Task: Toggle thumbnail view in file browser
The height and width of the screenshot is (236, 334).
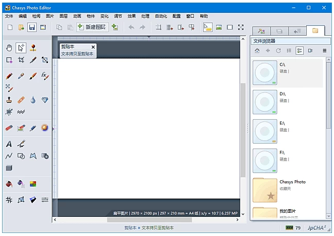Action: pyautogui.click(x=299, y=51)
